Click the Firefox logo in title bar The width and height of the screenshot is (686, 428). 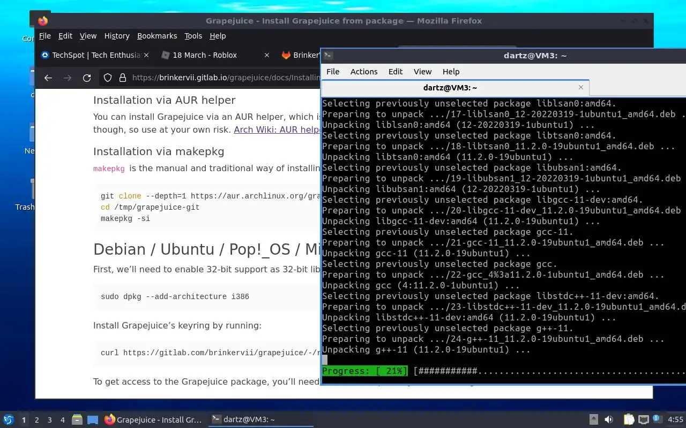pyautogui.click(x=43, y=21)
